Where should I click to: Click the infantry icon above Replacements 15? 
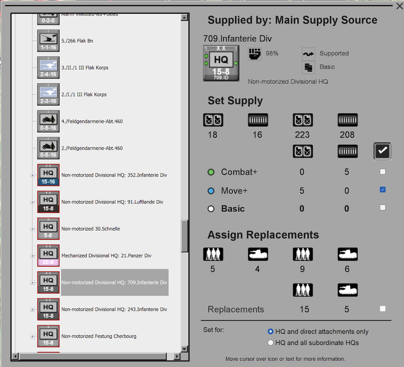(303, 290)
